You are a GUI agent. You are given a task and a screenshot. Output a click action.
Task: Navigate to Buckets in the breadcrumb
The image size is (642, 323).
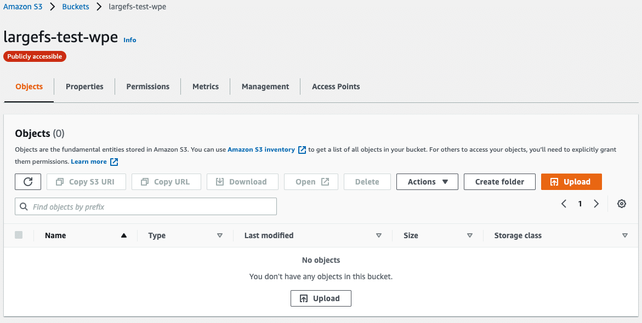(x=75, y=7)
